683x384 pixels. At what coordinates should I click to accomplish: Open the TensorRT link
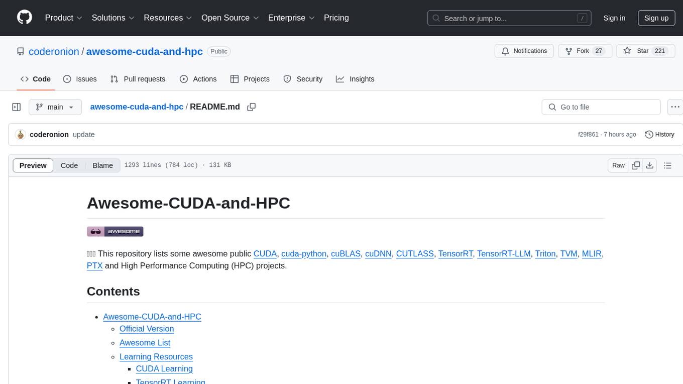456,254
